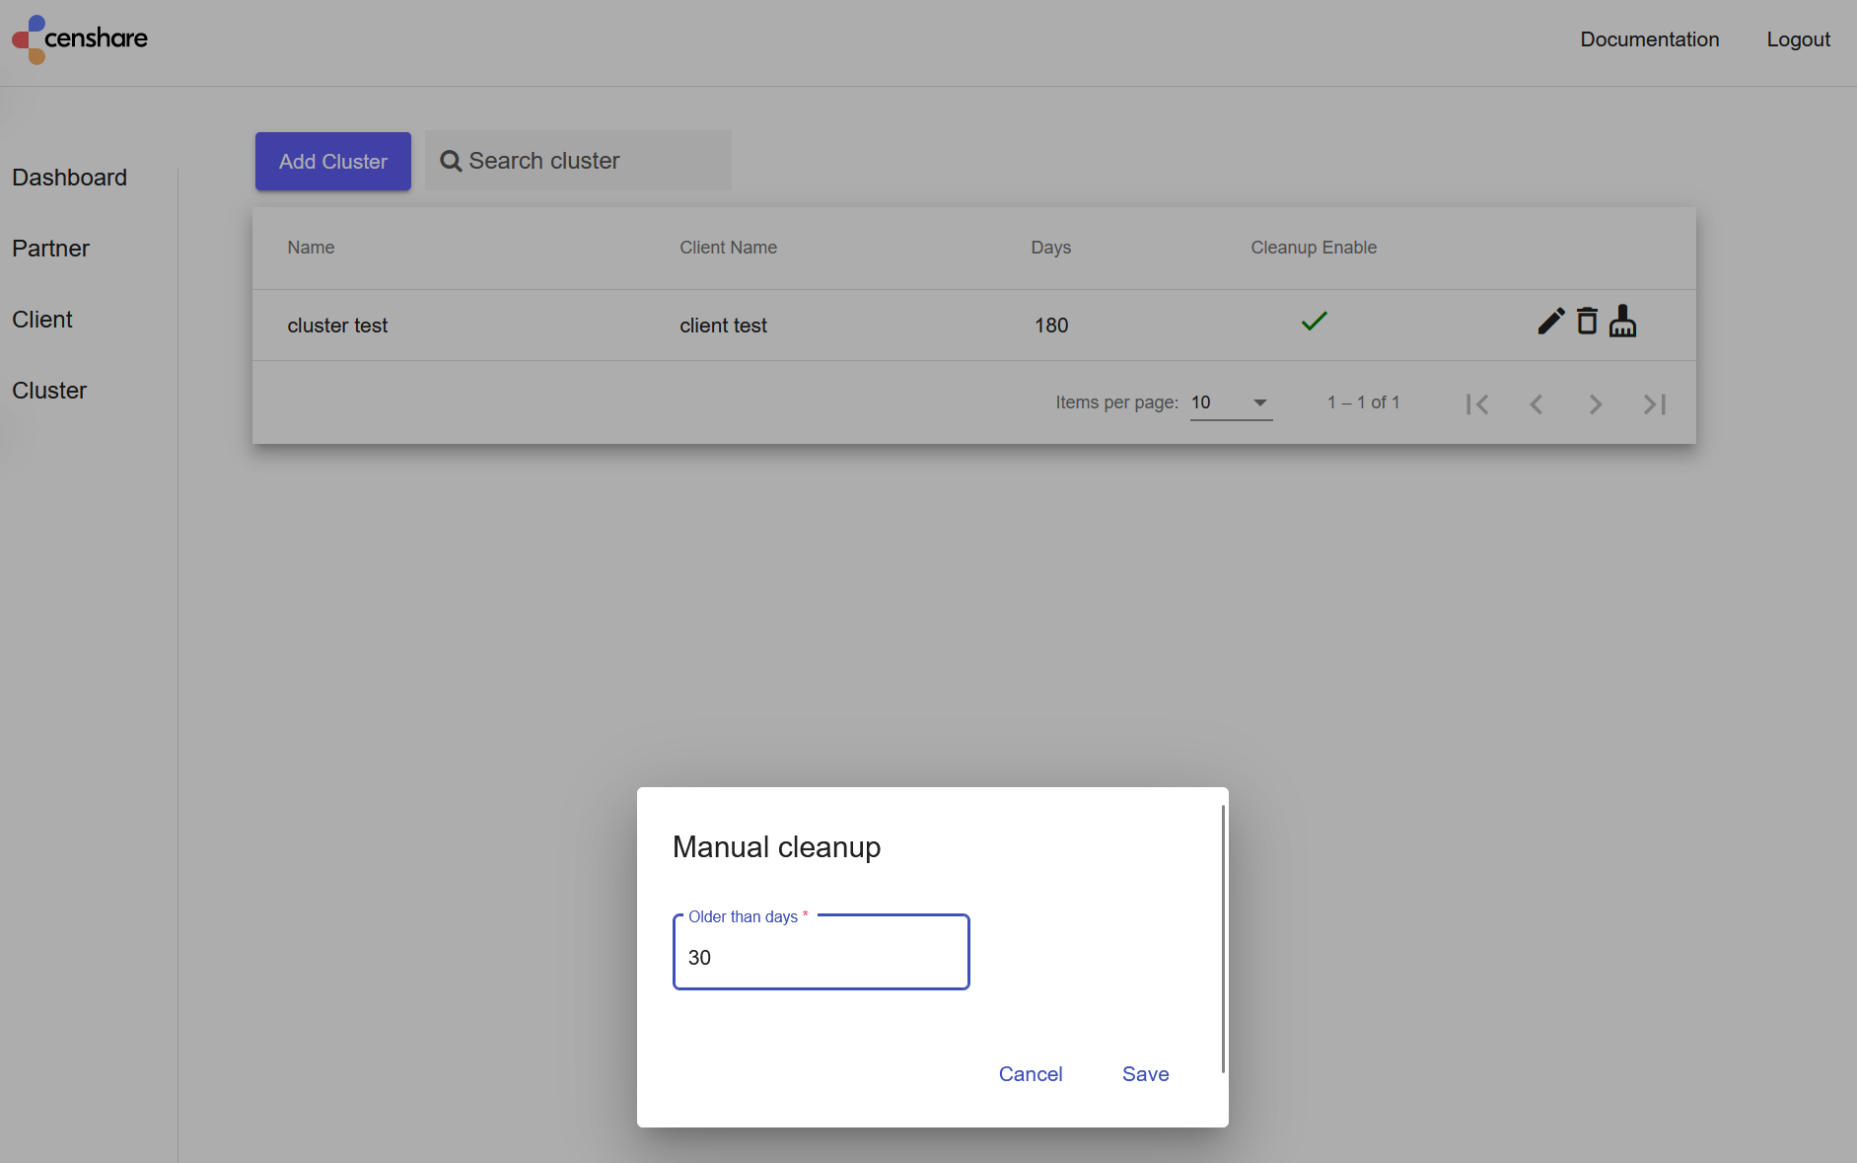
Task: Click the magnifier icon in the search box
Action: [451, 162]
